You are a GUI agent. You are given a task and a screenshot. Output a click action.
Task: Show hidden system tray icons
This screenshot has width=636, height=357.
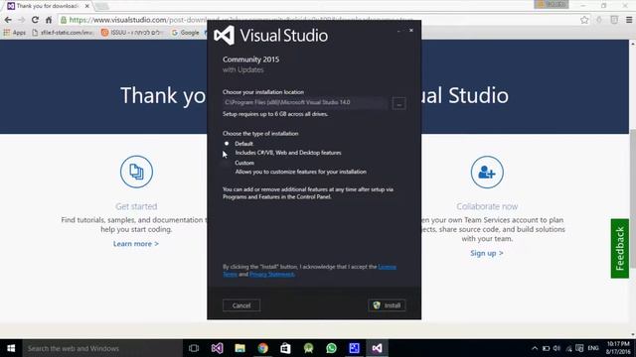(535, 348)
